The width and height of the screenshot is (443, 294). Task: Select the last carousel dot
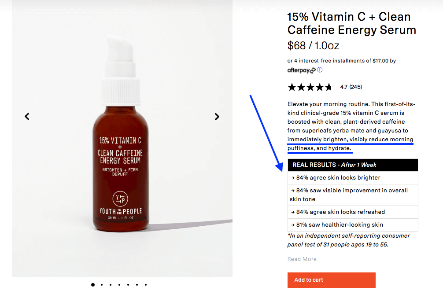click(146, 285)
